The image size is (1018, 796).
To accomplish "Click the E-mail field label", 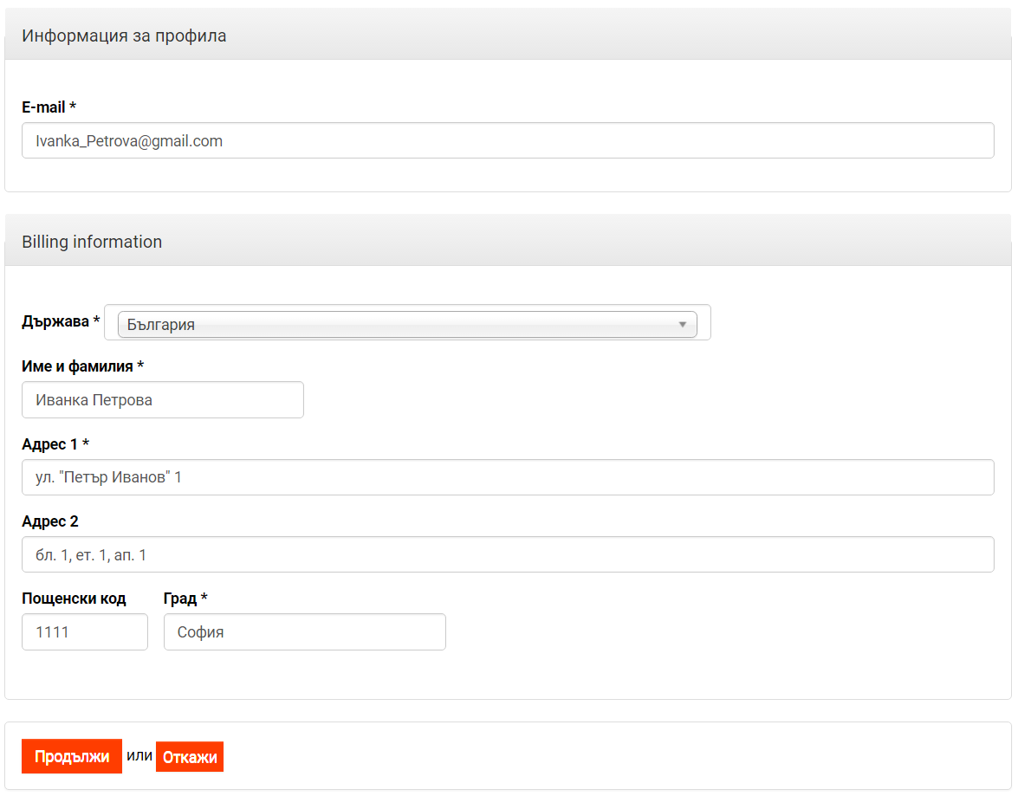I will [49, 107].
